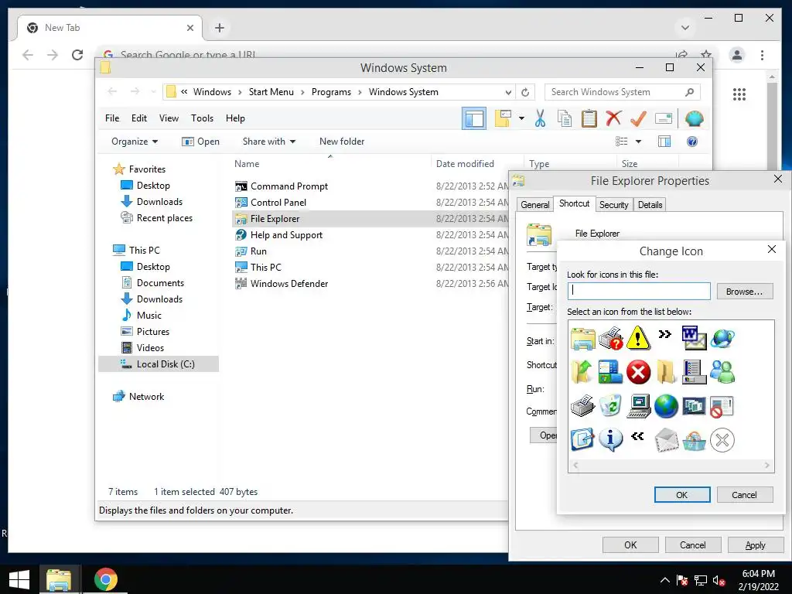Select the blue-green earth globe icon
Image resolution: width=792 pixels, height=594 pixels.
click(666, 406)
